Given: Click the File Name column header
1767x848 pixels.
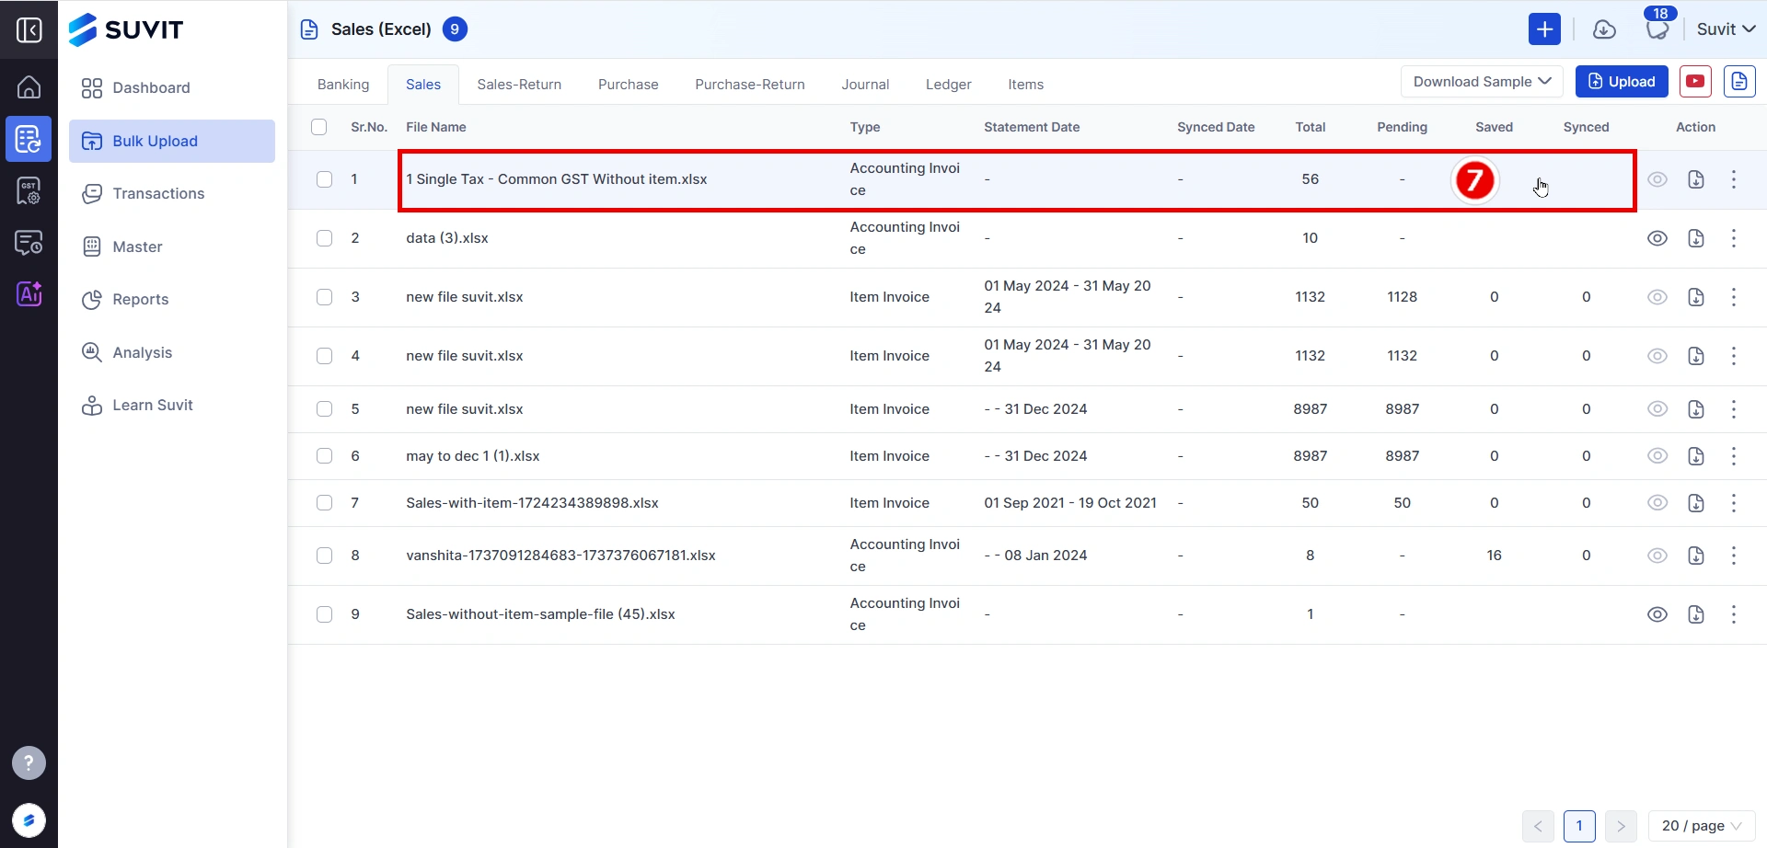Looking at the screenshot, I should click(436, 127).
